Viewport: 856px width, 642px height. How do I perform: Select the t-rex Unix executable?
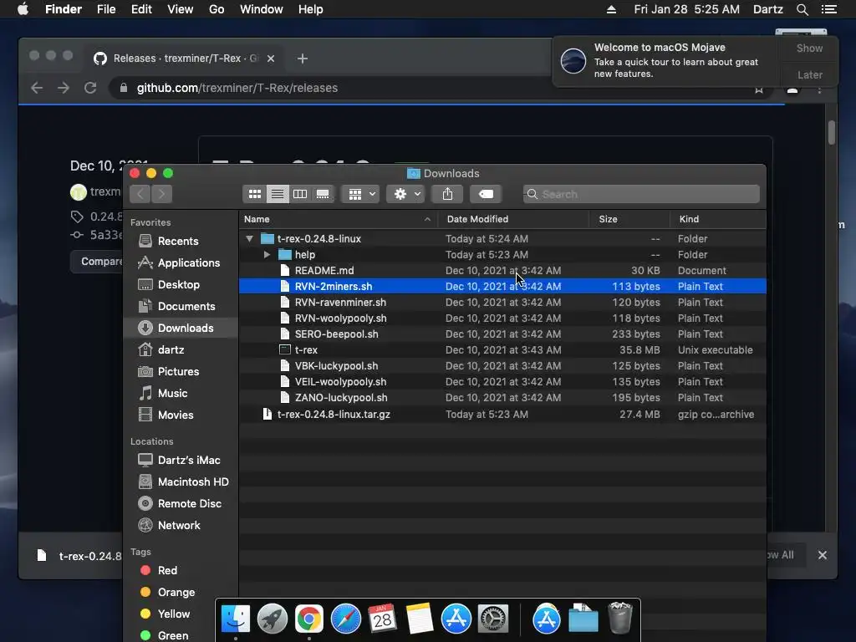[502, 349]
